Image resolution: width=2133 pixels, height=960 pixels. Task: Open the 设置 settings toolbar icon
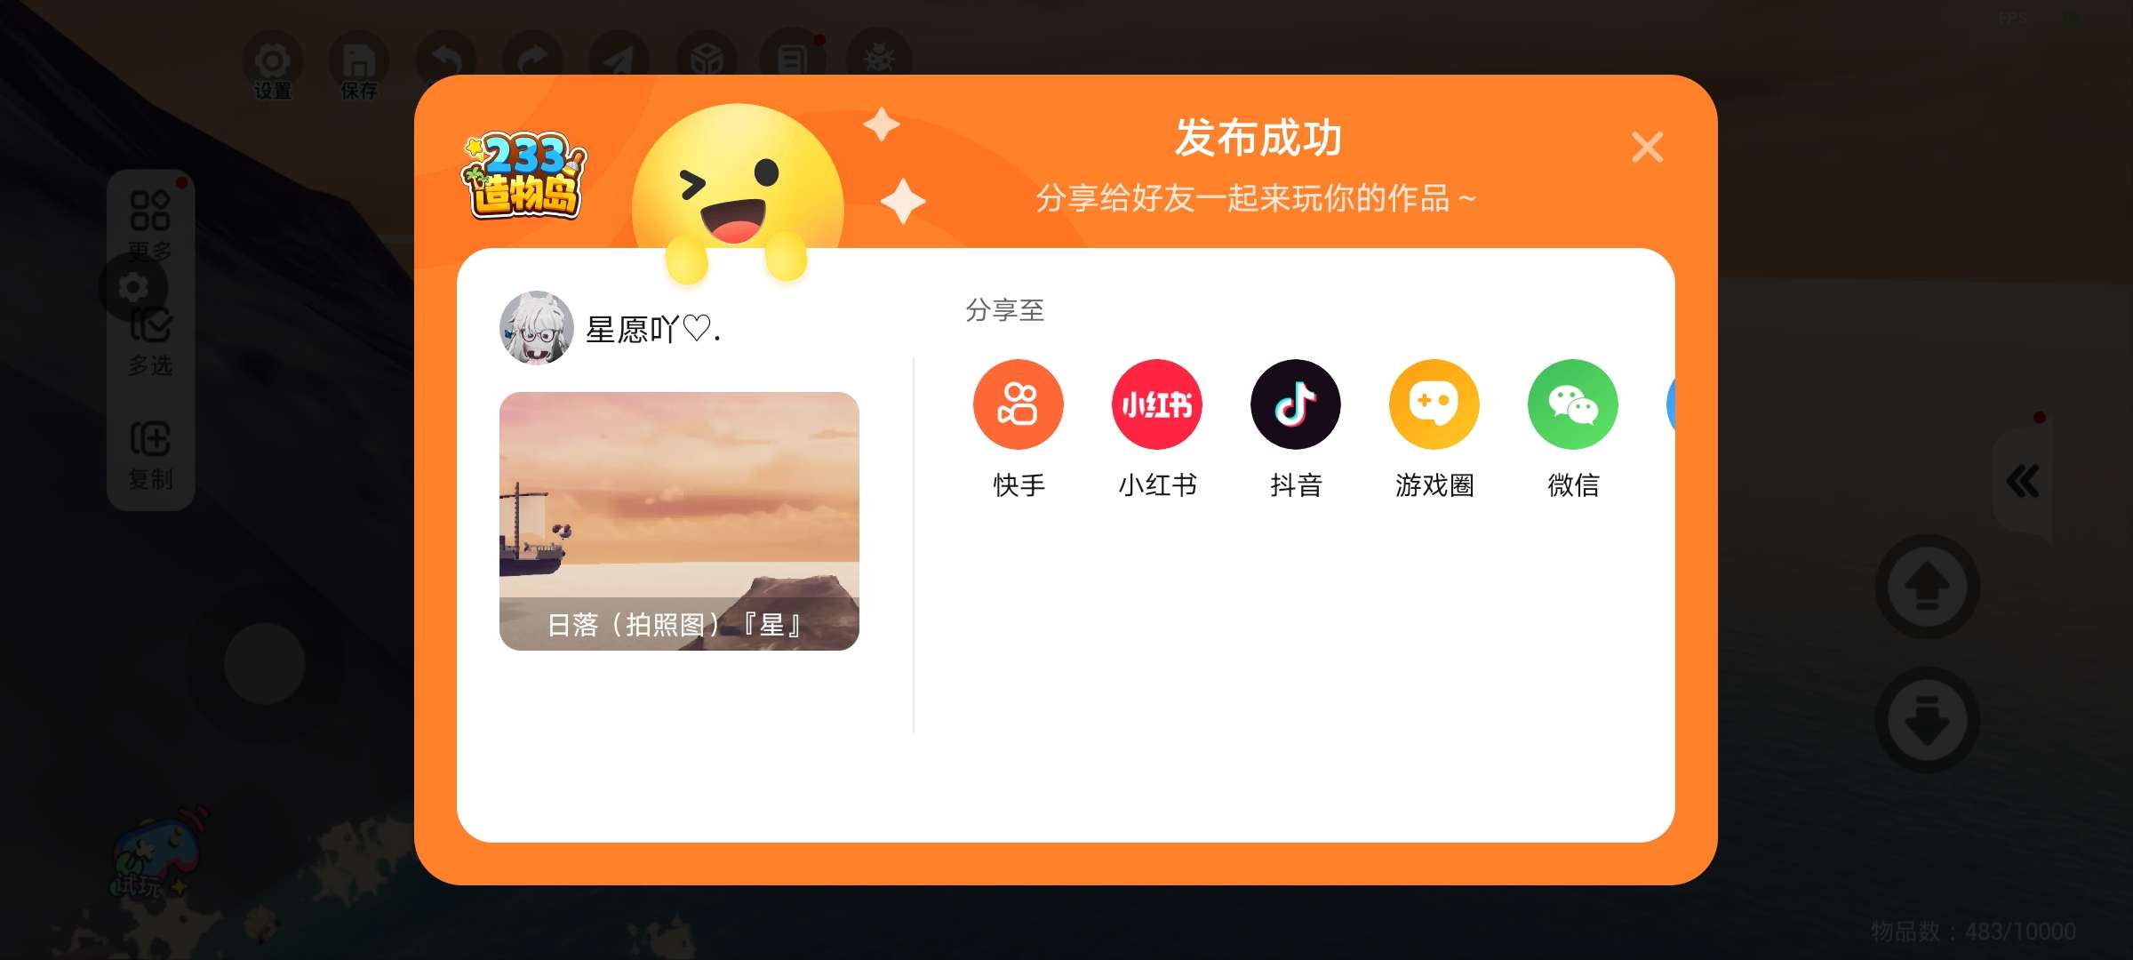point(272,66)
